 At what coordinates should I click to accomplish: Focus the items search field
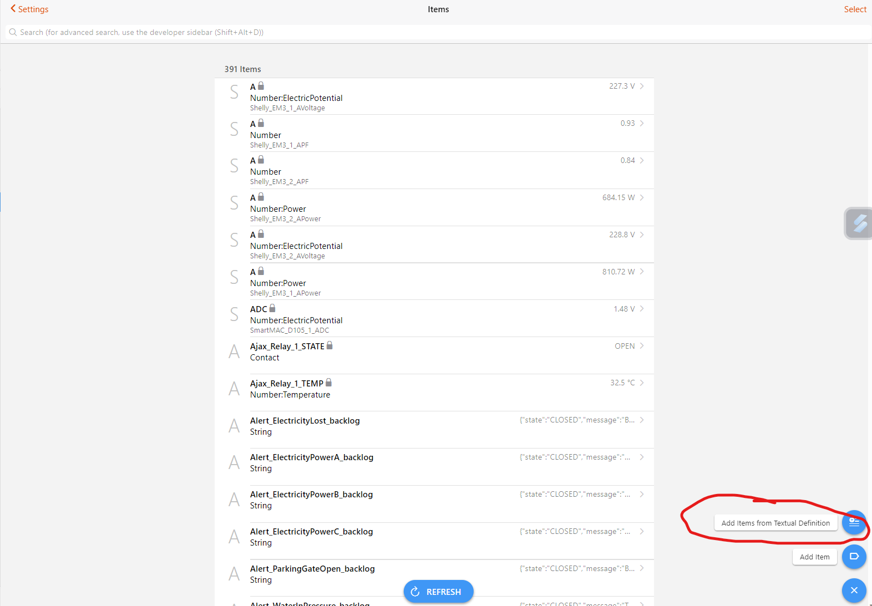pos(438,32)
